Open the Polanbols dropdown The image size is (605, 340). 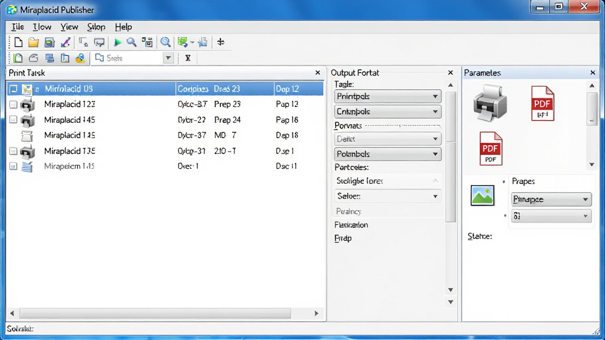[388, 154]
